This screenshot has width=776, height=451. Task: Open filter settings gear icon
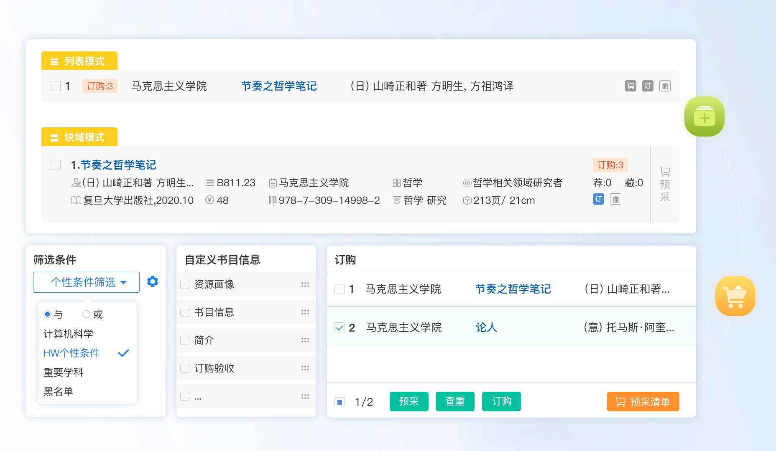pyautogui.click(x=153, y=281)
